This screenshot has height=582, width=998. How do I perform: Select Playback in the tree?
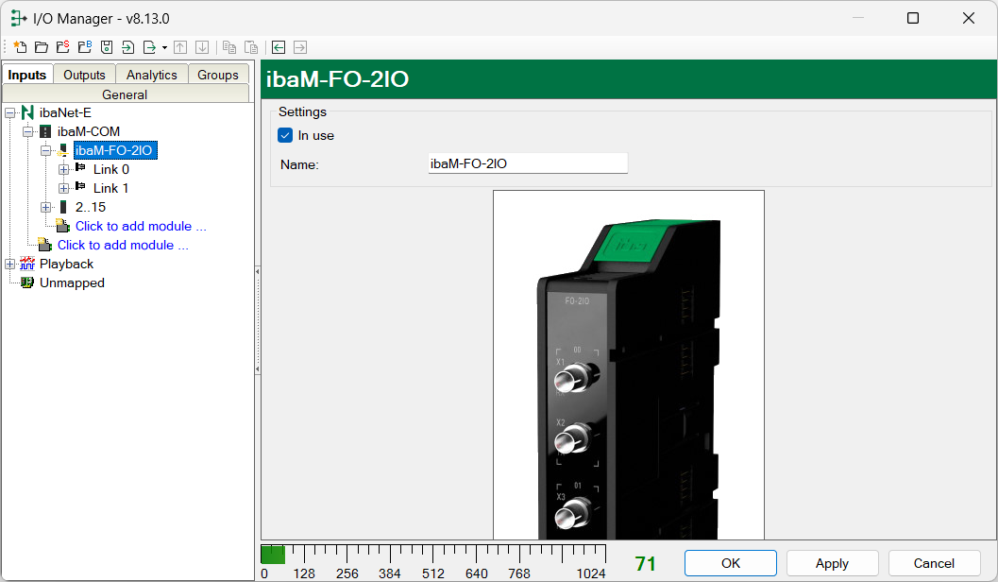(x=66, y=264)
